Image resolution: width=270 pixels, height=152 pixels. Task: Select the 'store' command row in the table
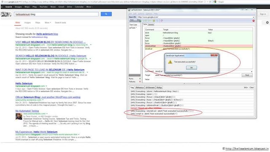click(x=199, y=33)
